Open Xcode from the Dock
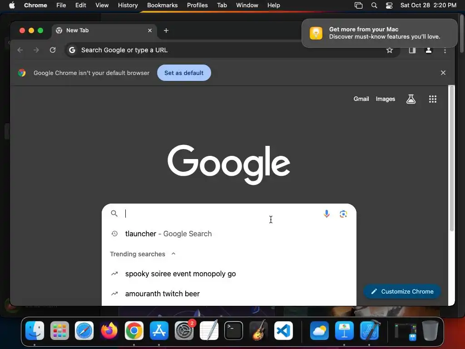 pyautogui.click(x=370, y=330)
